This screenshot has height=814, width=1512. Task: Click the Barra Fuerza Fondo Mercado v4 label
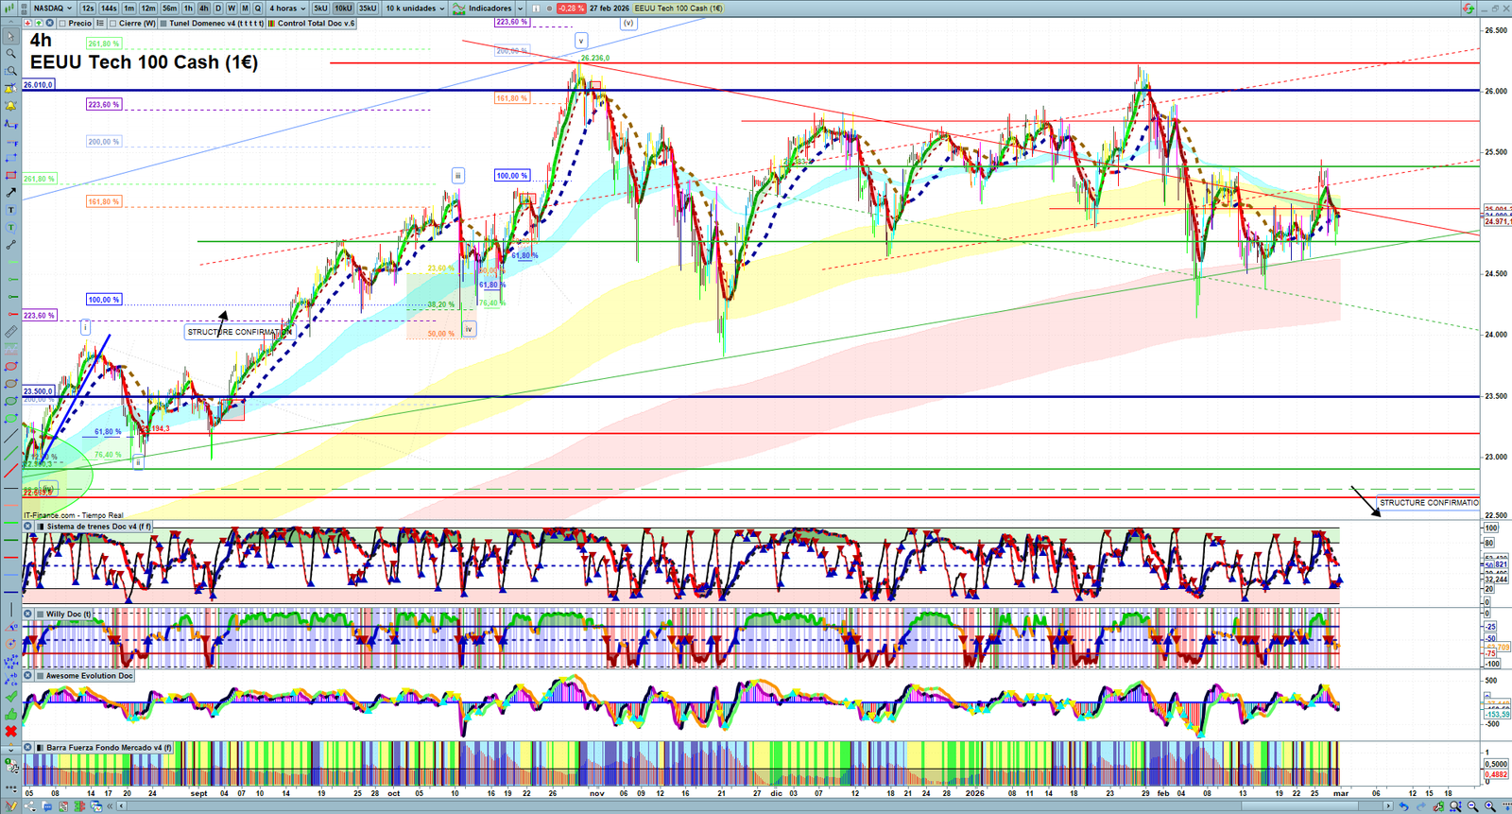(109, 748)
